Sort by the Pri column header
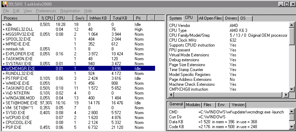 tap(140, 18)
